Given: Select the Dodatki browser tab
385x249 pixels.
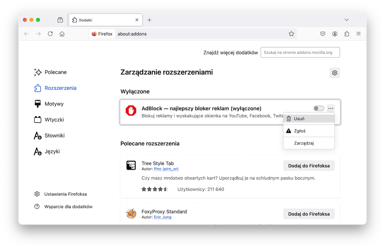Looking at the screenshot, I should tap(105, 20).
